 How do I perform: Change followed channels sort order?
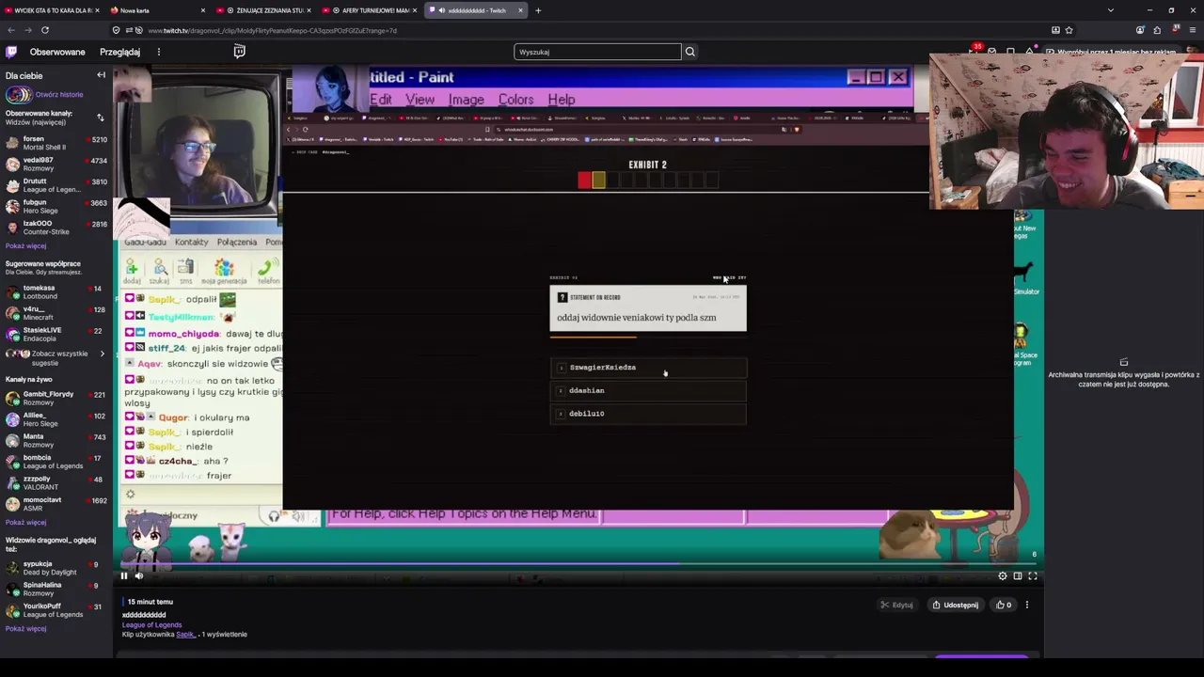100,118
